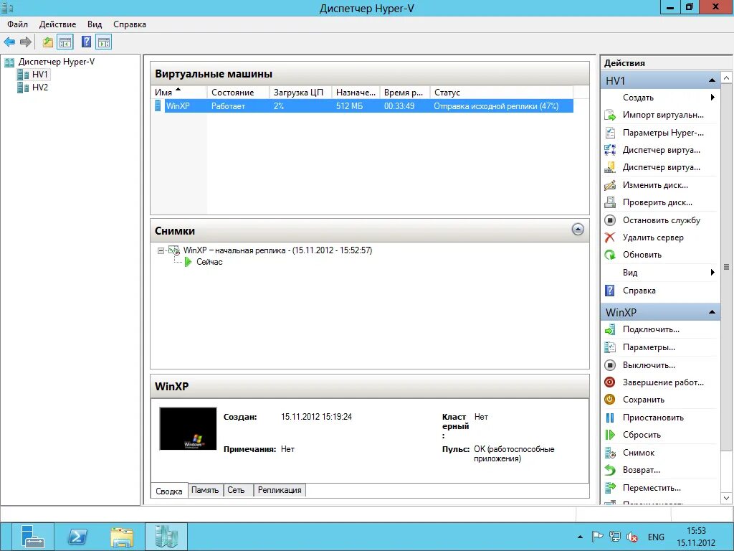Click the Forward arrow toolbar icon
This screenshot has width=734, height=551.
pos(26,42)
